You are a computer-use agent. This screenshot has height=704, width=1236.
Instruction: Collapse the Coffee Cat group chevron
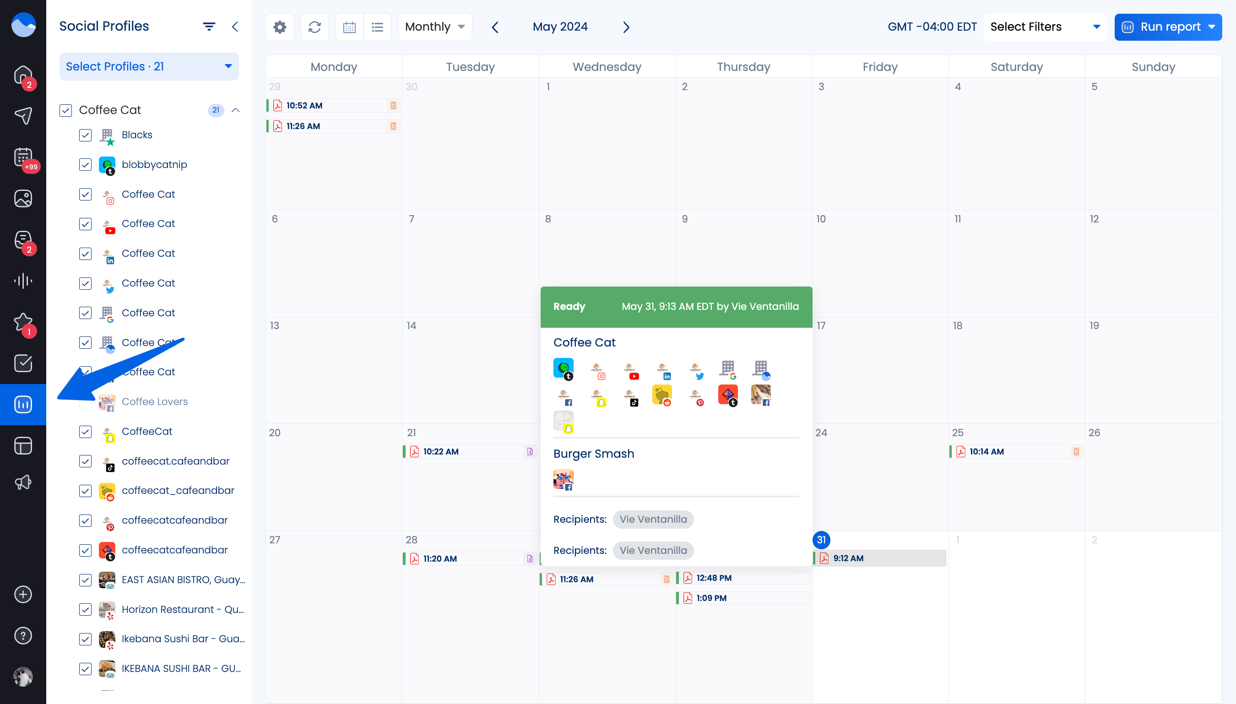coord(235,110)
